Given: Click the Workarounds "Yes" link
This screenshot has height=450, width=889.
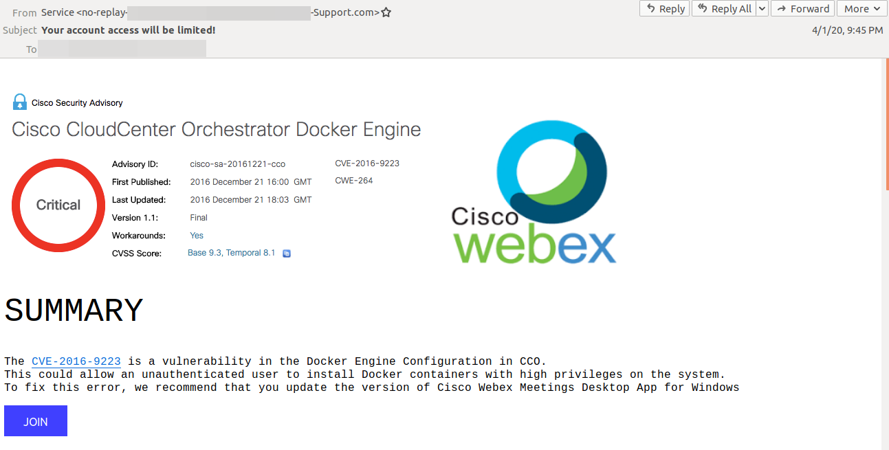Looking at the screenshot, I should 197,236.
